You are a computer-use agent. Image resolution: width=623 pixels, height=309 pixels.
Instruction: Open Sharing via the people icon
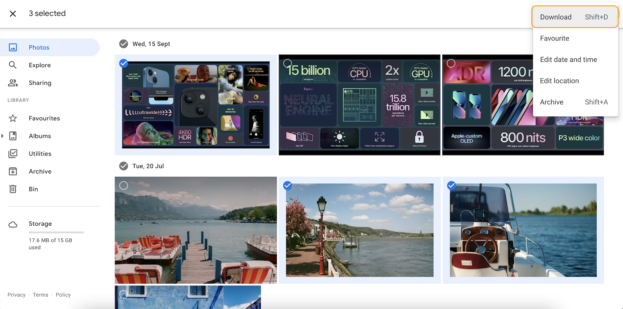[13, 83]
